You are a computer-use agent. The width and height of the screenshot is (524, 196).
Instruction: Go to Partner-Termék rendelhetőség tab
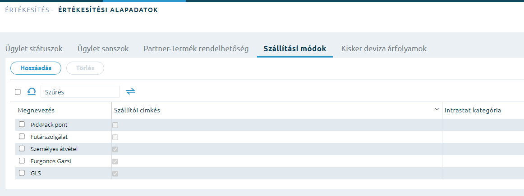click(196, 49)
